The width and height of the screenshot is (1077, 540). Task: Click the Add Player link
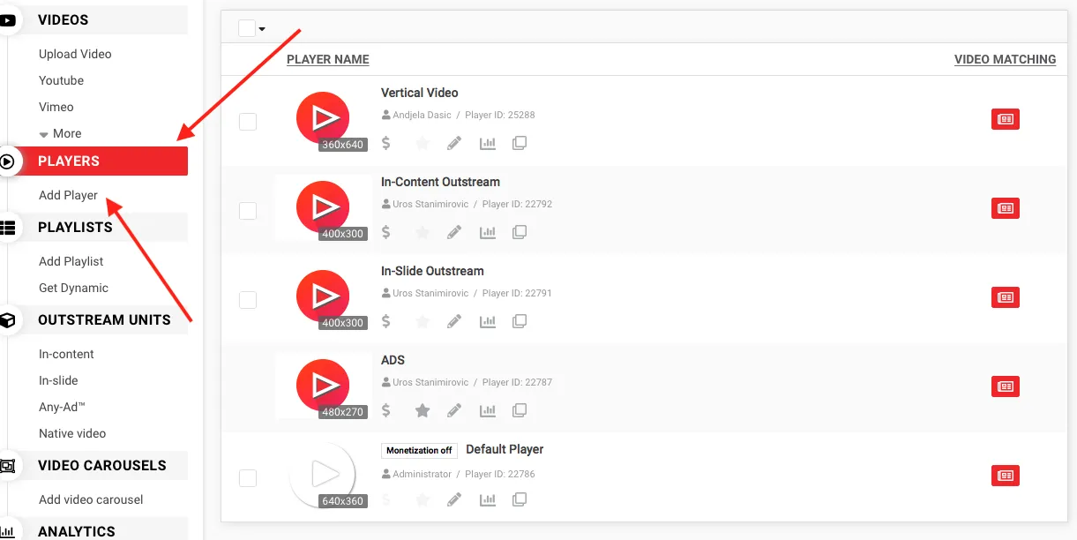tap(68, 195)
